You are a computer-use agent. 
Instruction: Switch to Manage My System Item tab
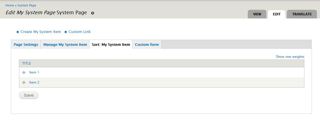(x=65, y=44)
